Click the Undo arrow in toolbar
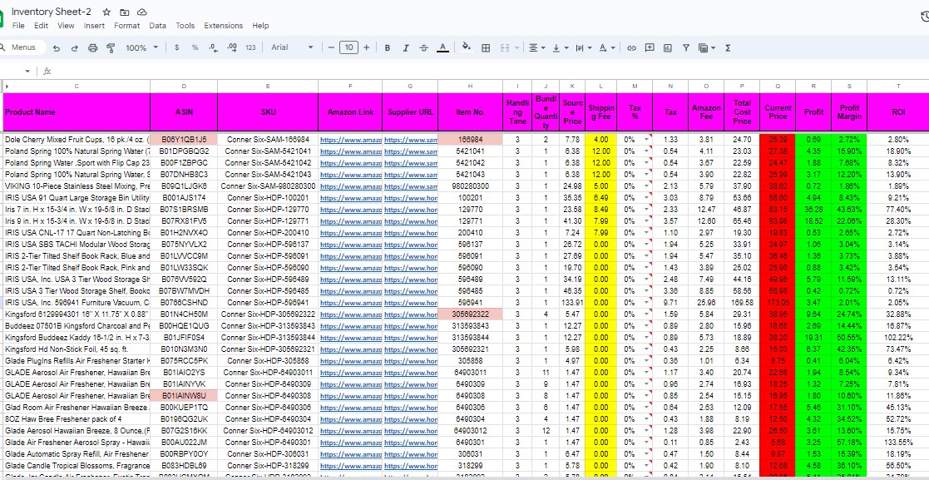 click(57, 48)
